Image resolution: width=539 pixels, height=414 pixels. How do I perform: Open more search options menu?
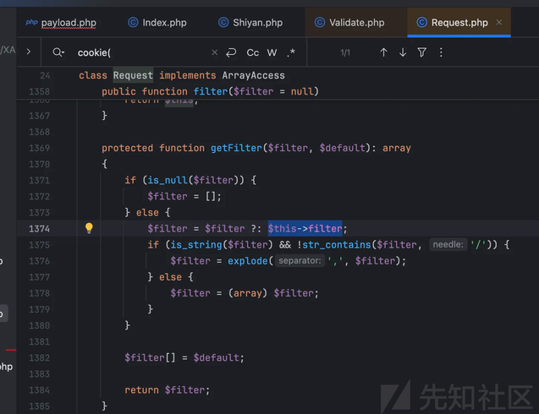441,52
